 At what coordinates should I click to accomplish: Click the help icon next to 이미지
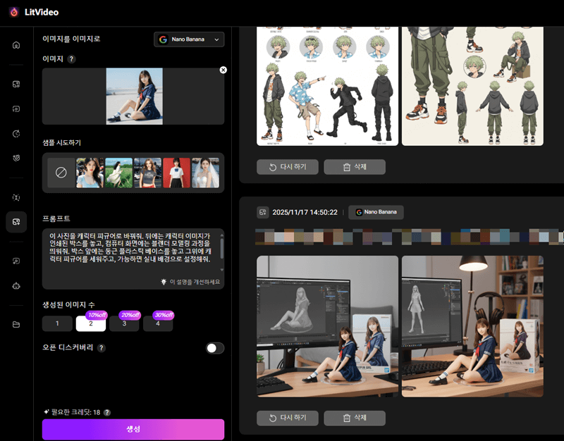(71, 59)
